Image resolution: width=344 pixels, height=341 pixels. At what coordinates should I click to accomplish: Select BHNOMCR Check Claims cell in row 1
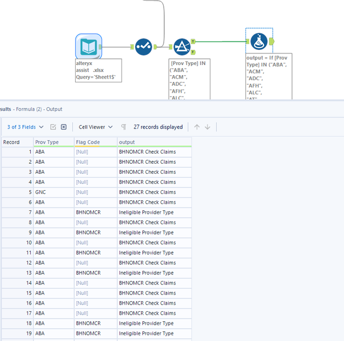point(155,152)
